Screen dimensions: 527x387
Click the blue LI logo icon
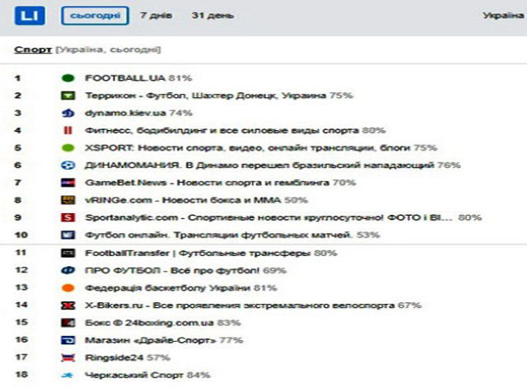tap(30, 16)
